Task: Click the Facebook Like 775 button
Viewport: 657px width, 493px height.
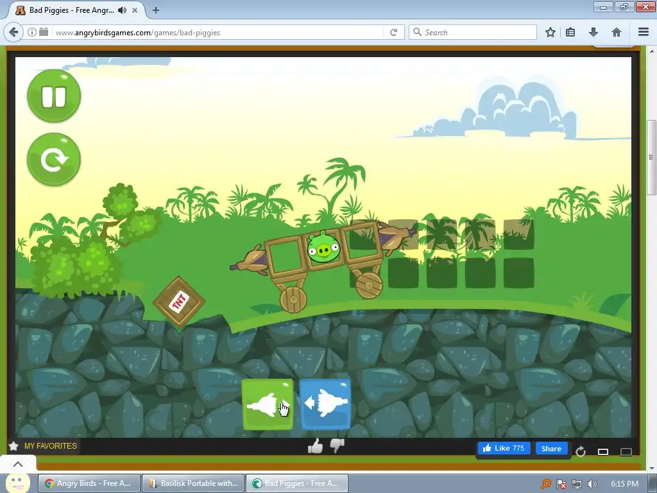Action: pos(504,448)
